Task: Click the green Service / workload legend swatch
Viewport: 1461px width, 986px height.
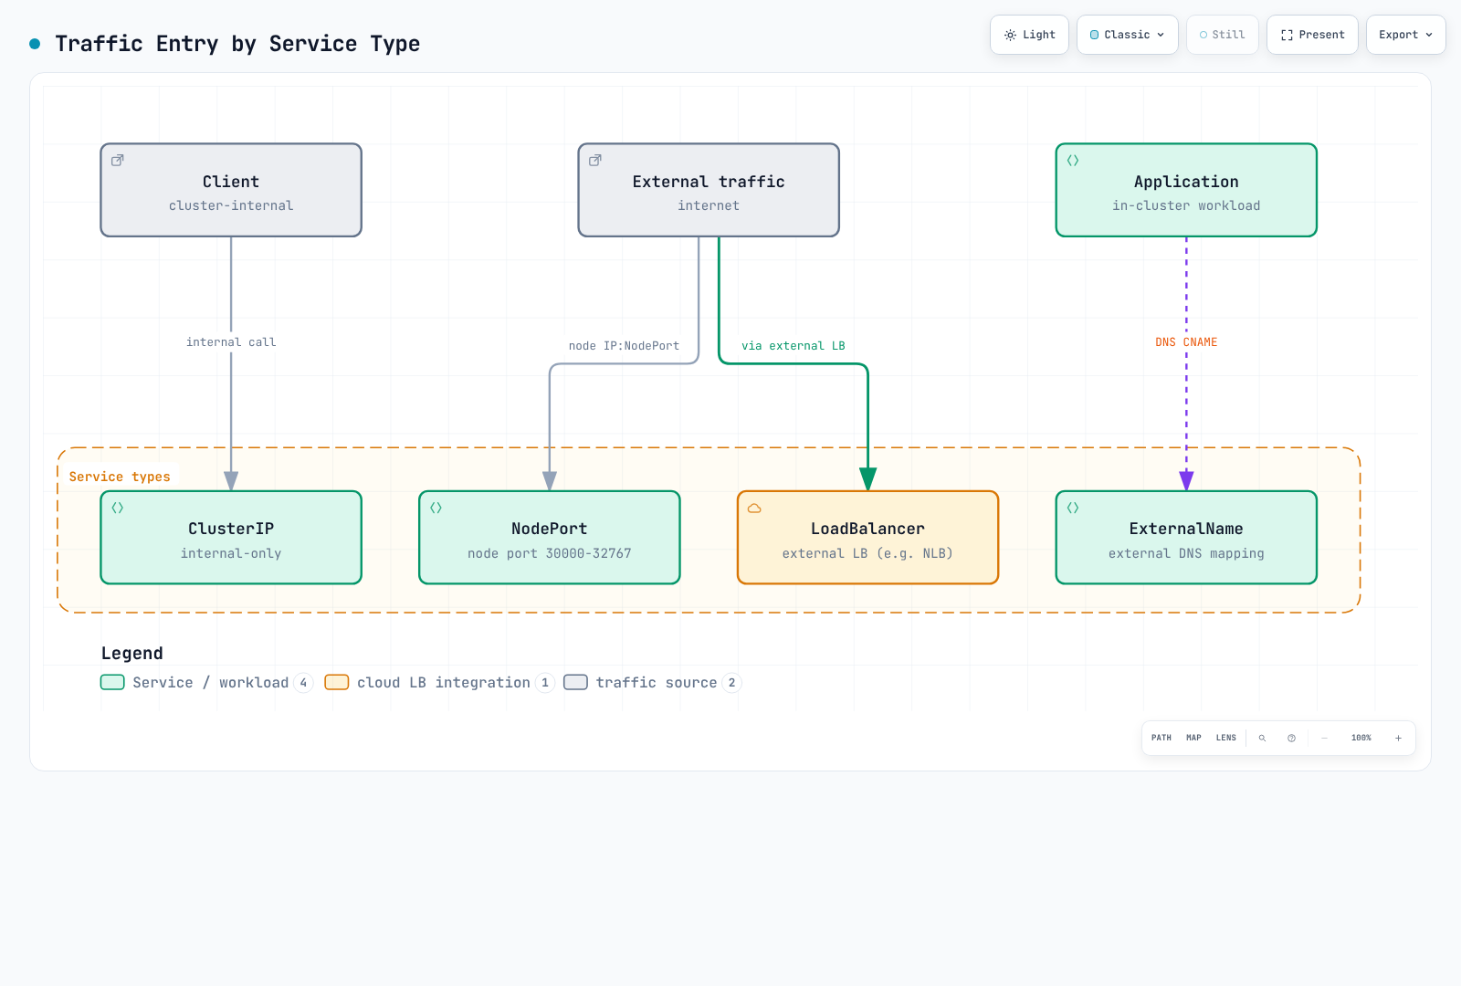Action: [x=112, y=682]
